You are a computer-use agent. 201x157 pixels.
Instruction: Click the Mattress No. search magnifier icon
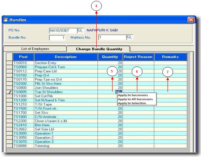129,37
